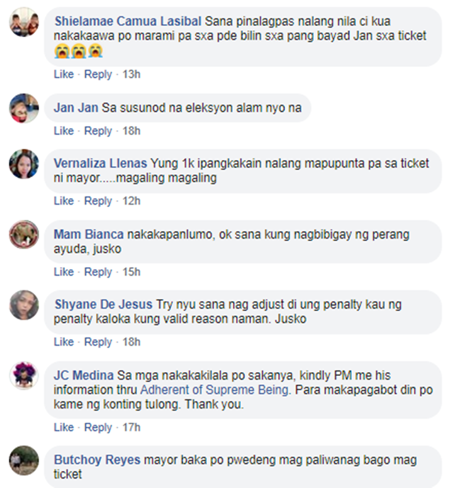The height and width of the screenshot is (488, 472).
Task: Open Mam Bianca's profile avatar
Action: [x=24, y=235]
